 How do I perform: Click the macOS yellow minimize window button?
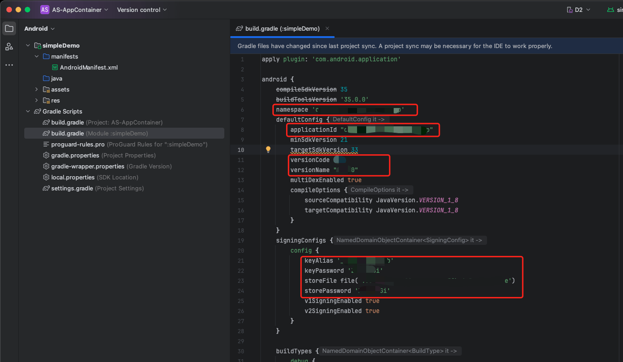point(18,10)
